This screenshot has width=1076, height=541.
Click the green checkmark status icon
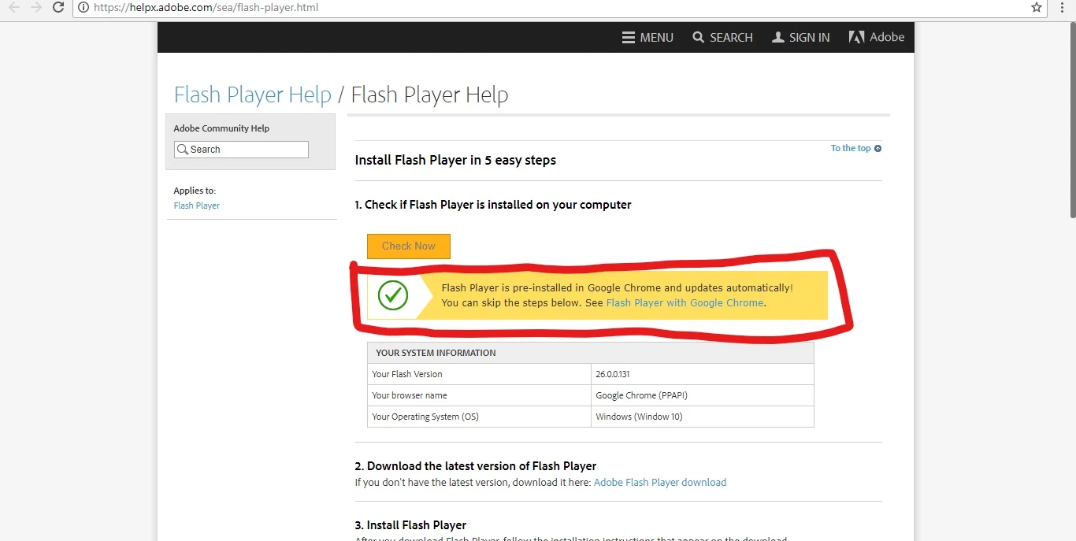coord(392,295)
